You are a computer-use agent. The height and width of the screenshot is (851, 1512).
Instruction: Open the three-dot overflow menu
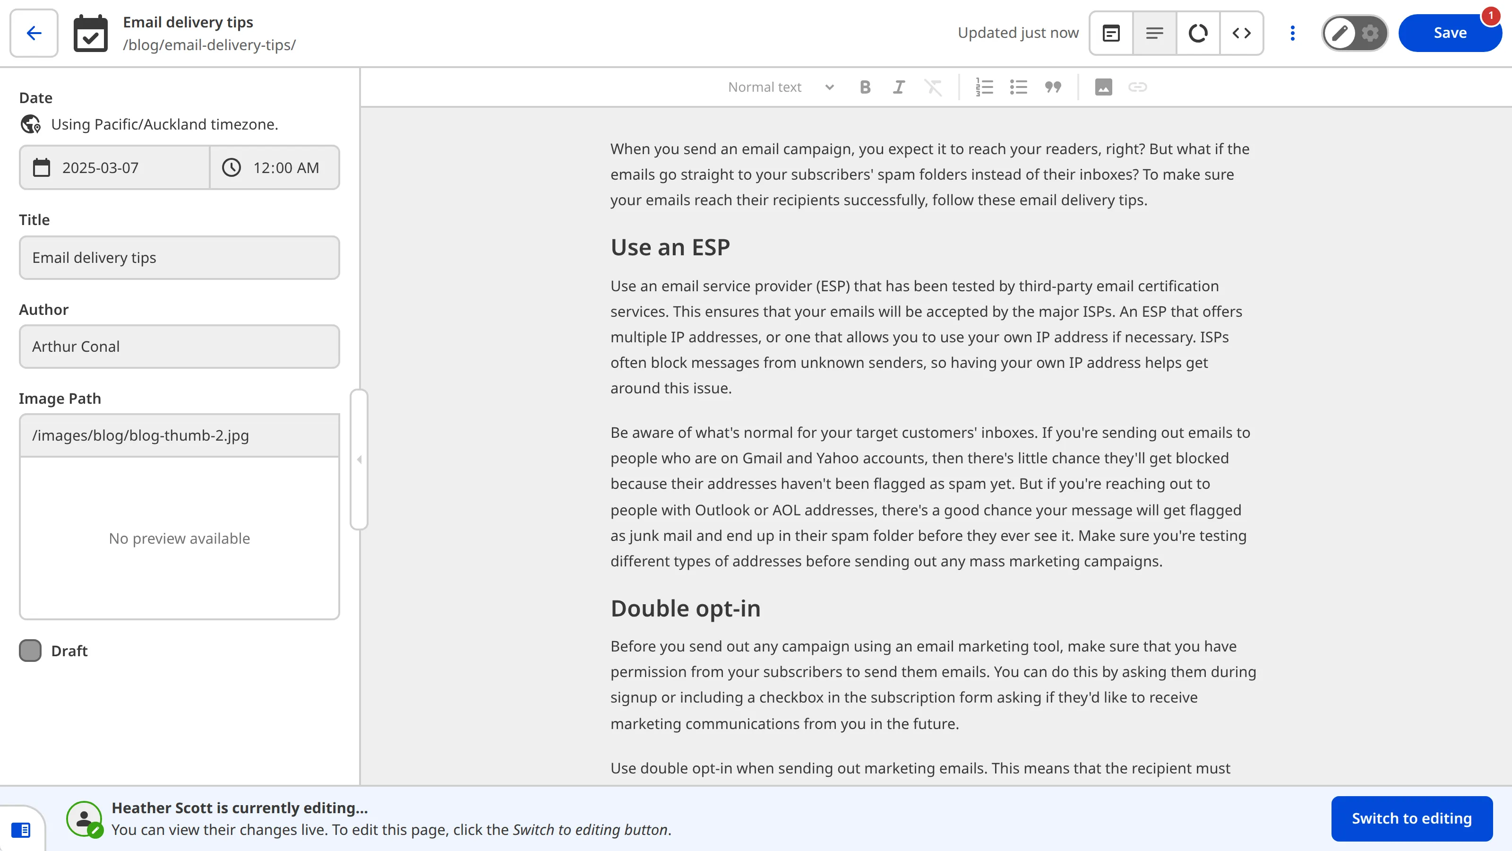coord(1292,33)
